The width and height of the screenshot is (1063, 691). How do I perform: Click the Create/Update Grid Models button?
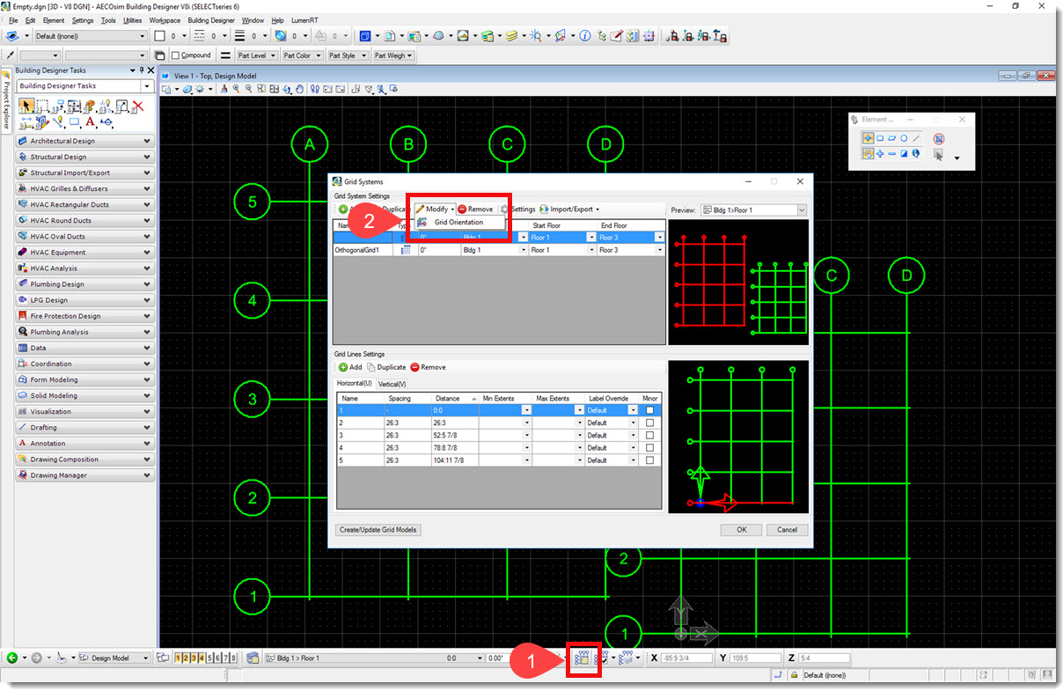pos(379,530)
